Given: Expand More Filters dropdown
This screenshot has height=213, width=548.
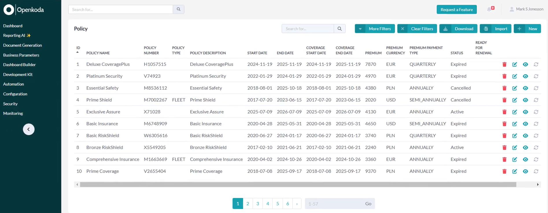Looking at the screenshot, I should pyautogui.click(x=375, y=29).
